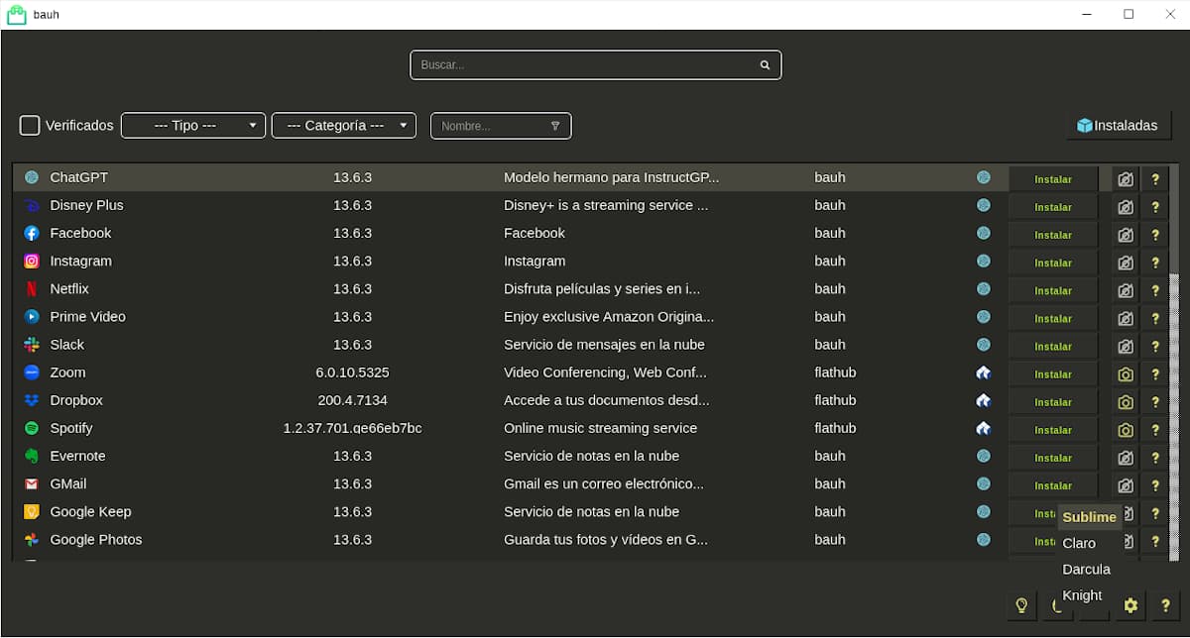Open Zoom screenshots camera icon

point(1126,374)
